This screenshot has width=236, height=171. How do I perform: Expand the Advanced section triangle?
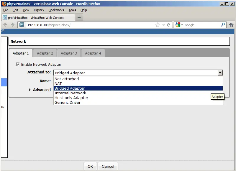pyautogui.click(x=30, y=90)
